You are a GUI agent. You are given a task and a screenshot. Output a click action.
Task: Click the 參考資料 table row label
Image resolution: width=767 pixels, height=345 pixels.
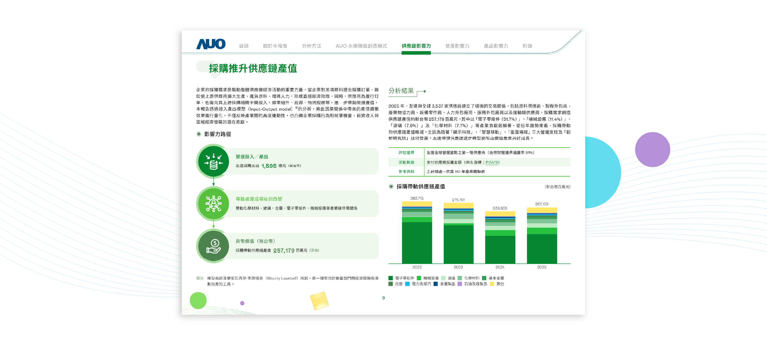tap(406, 172)
